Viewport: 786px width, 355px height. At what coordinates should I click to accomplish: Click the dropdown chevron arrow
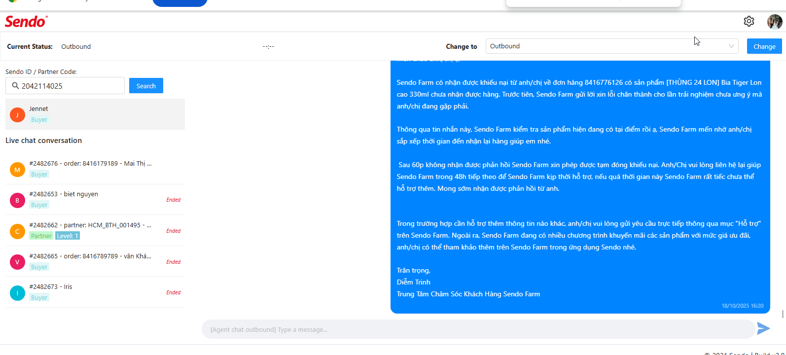tap(731, 46)
